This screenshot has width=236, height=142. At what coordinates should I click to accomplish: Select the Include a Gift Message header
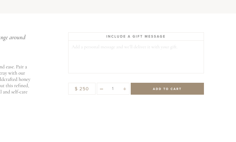click(x=136, y=37)
